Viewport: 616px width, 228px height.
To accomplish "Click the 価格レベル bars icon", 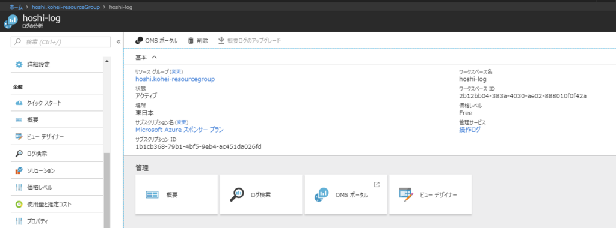I will tap(19, 188).
